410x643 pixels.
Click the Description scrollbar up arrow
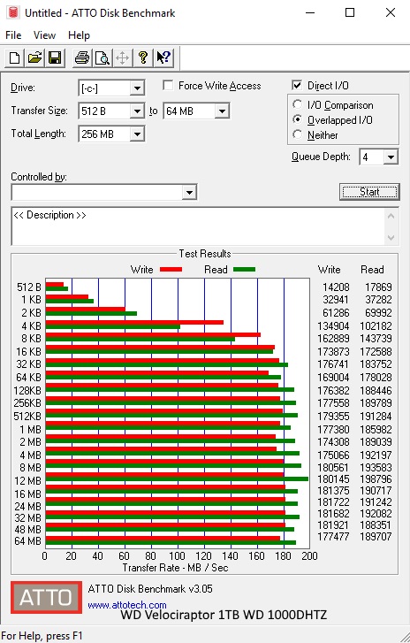pos(391,216)
